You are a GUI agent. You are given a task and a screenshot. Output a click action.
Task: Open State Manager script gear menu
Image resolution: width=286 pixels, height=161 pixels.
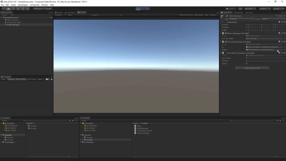[x=284, y=33]
